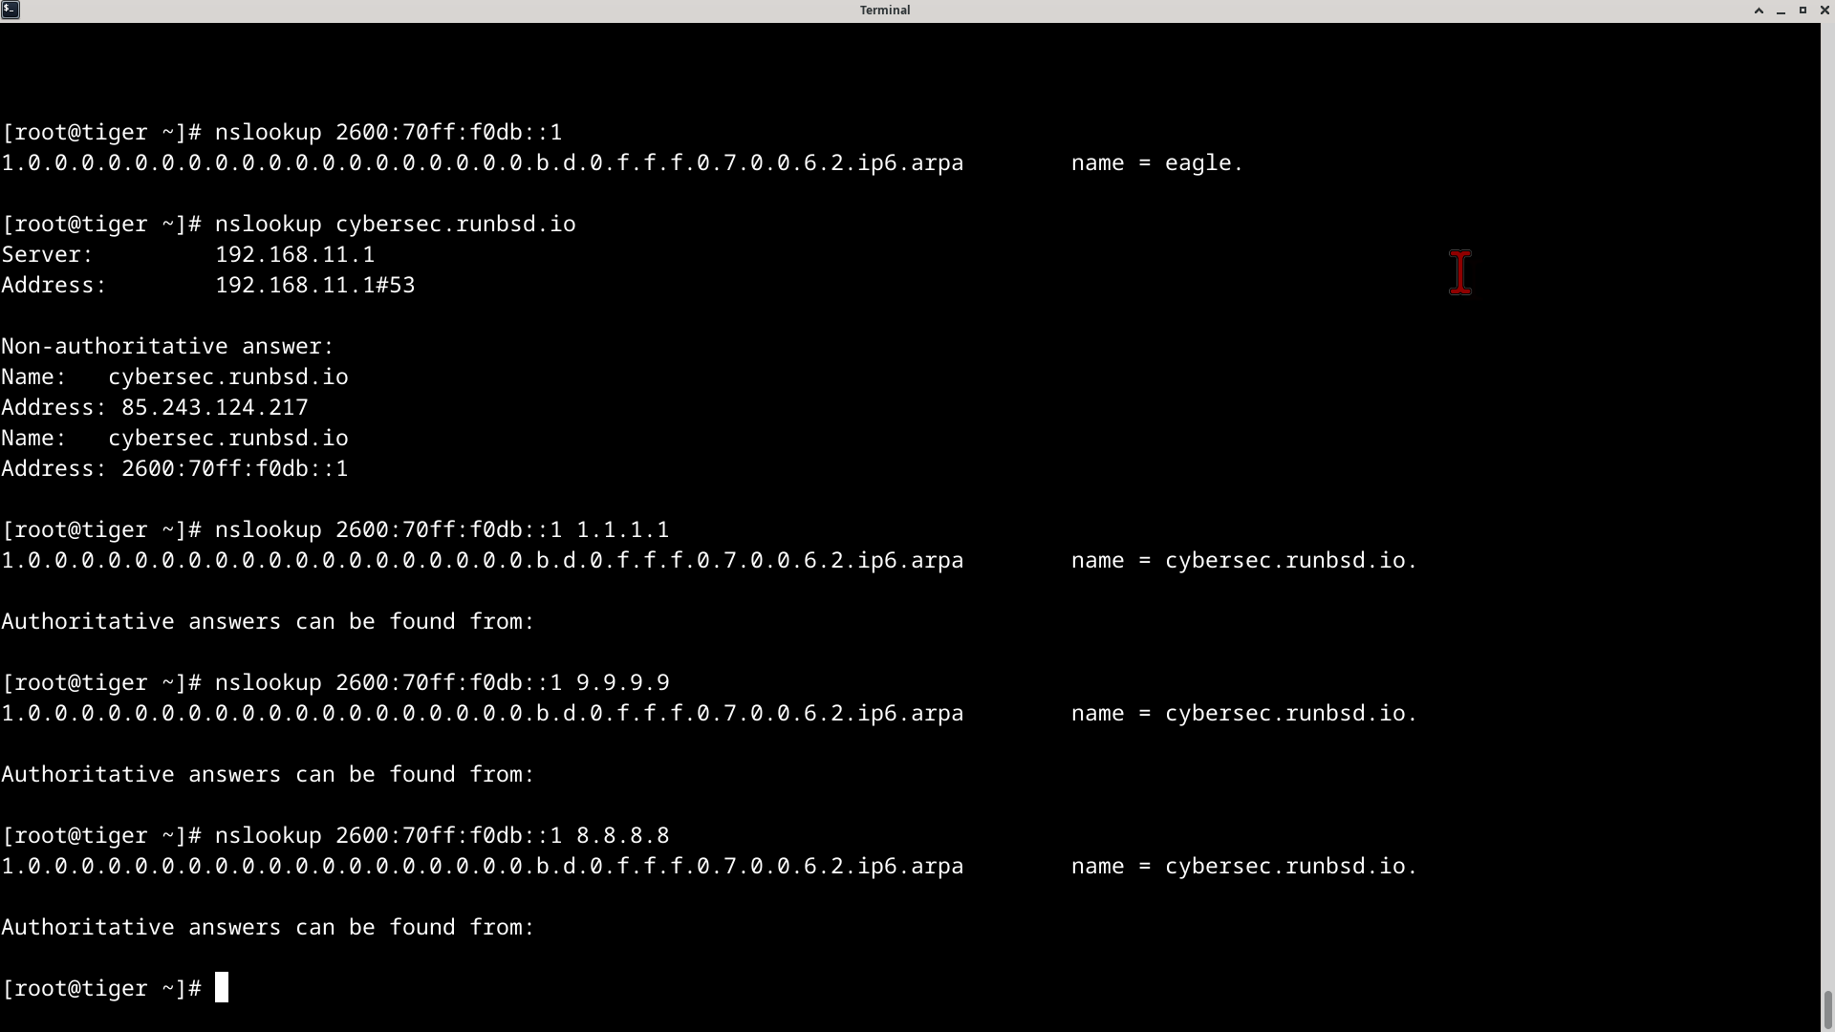Click the IPv4 address 85.243.124.217

[214, 407]
